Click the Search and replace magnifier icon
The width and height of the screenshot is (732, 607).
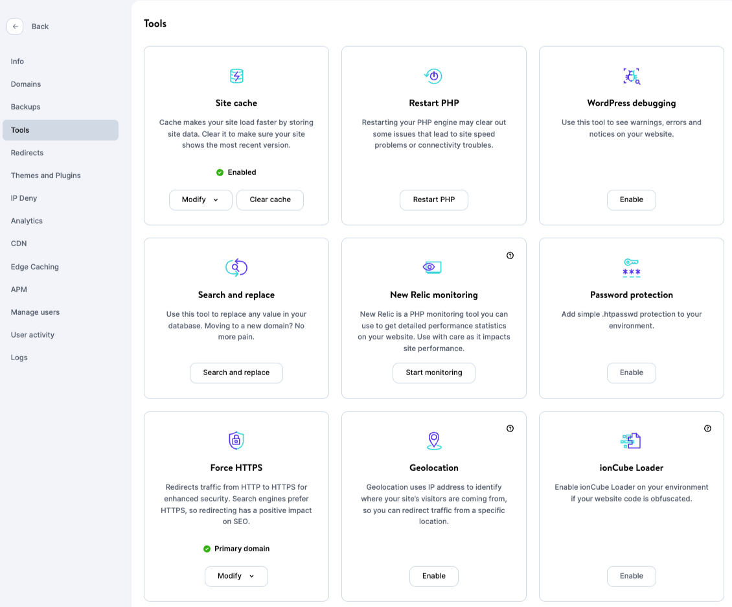click(236, 267)
